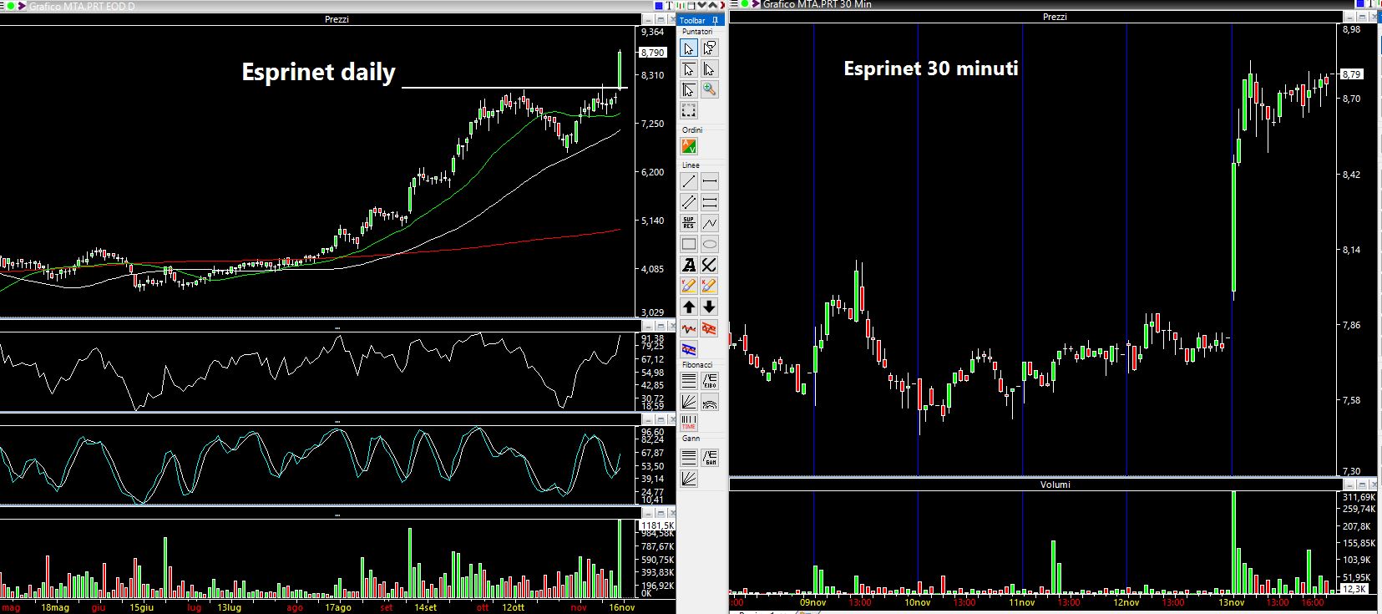Viewport: 1382px width, 614px height.
Task: Choose Gann horizontal lines tool
Action: [x=689, y=458]
